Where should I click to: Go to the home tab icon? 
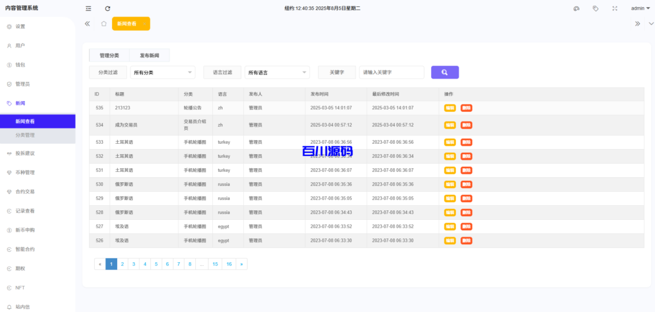(x=104, y=24)
